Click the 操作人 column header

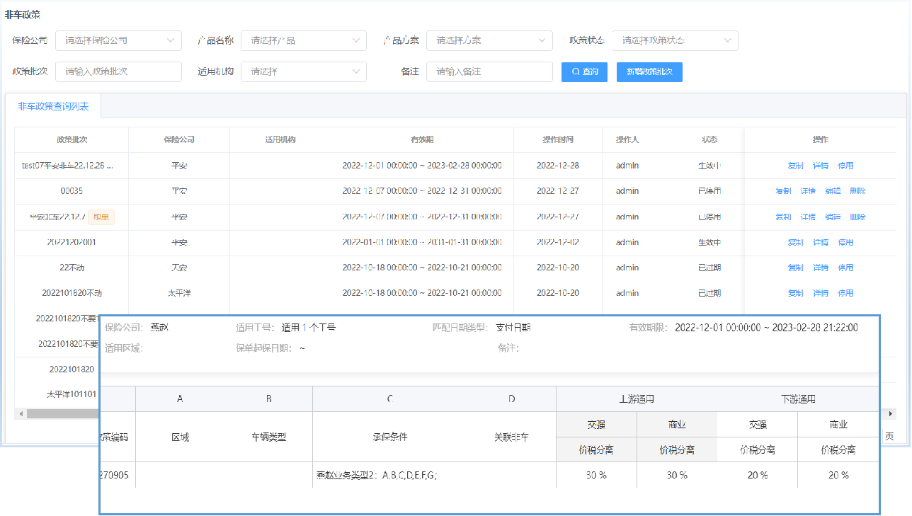[x=627, y=139]
